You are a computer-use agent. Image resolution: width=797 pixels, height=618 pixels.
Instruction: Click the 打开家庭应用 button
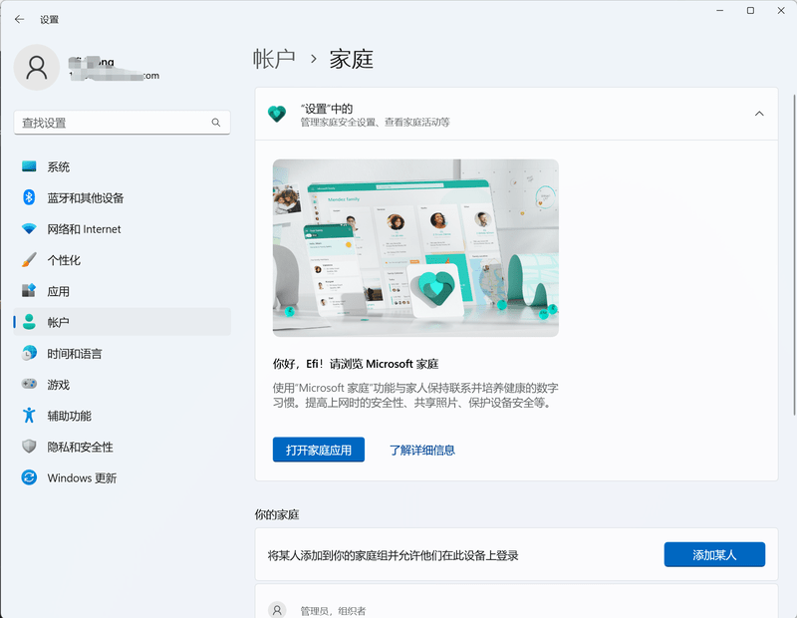click(x=319, y=450)
